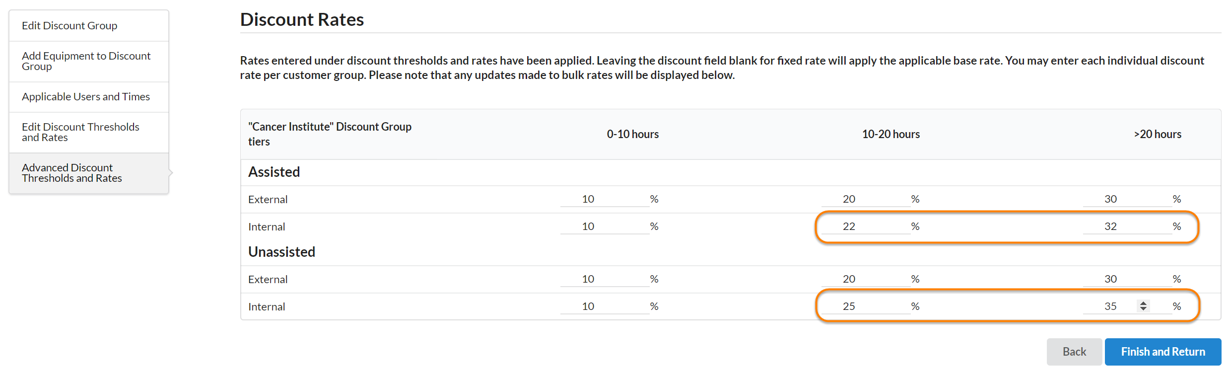Click Unassisted Internal 25% rate field
Image resolution: width=1229 pixels, height=376 pixels.
point(865,306)
